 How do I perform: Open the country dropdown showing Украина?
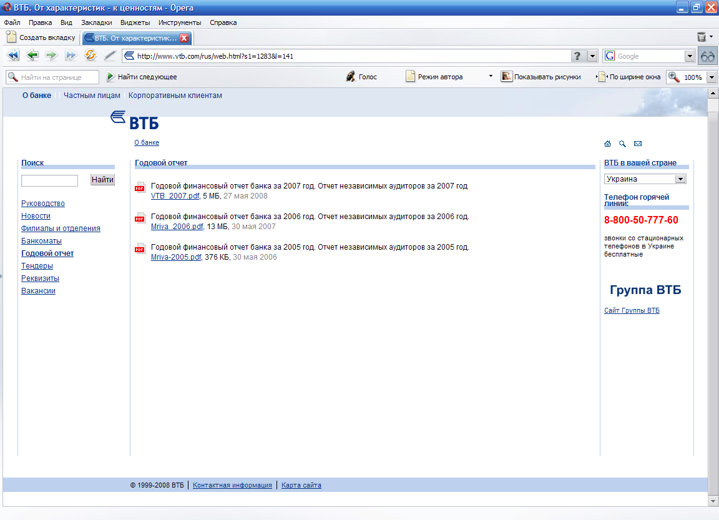tap(645, 179)
